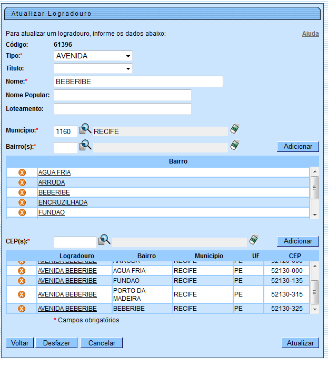Remove the PORTO DA MADEIRA CEP row
Viewport: 328px width, 367px height.
pyautogui.click(x=22, y=294)
